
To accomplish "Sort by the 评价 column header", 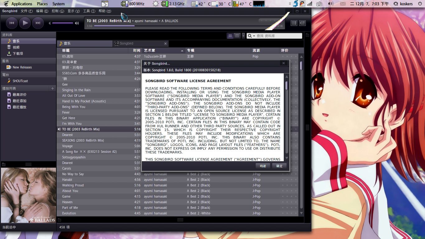I will coord(289,50).
